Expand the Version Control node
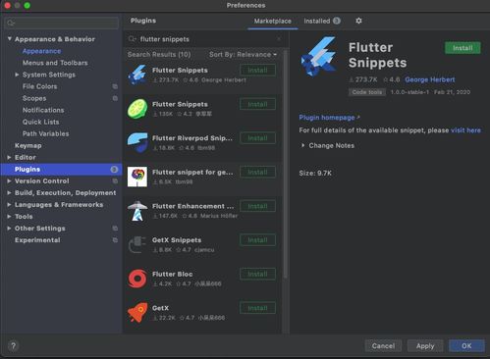490x359 pixels. point(9,180)
